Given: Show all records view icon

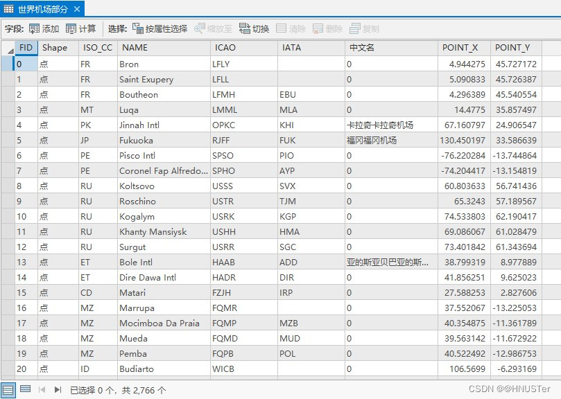Looking at the screenshot, I should 8,390.
